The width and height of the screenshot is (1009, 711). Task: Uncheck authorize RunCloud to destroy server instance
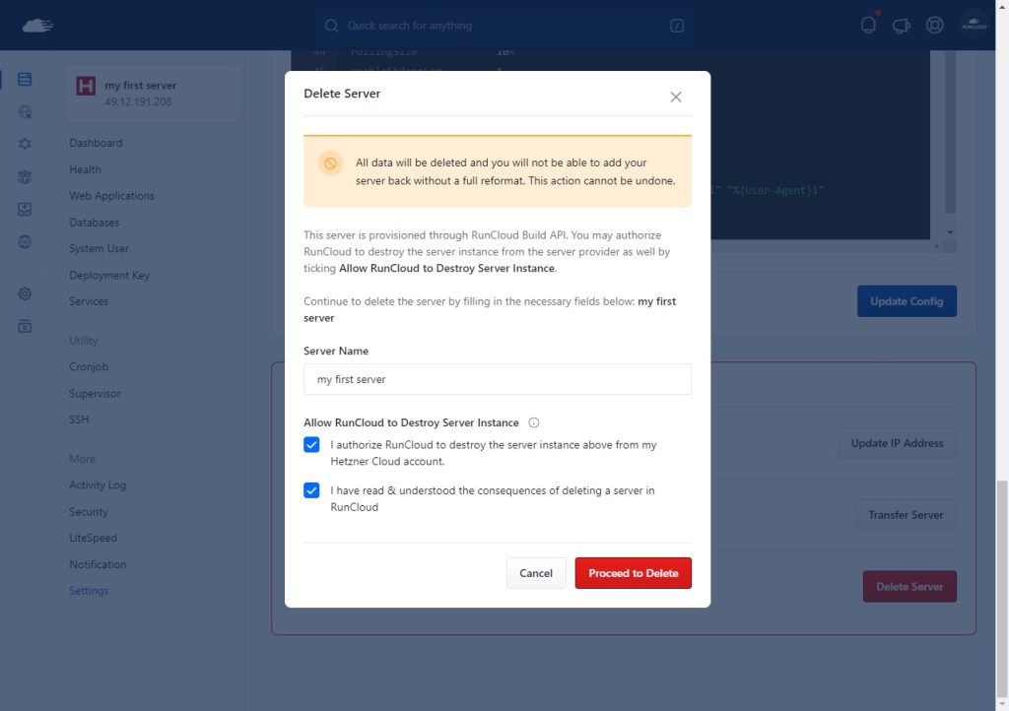click(311, 445)
